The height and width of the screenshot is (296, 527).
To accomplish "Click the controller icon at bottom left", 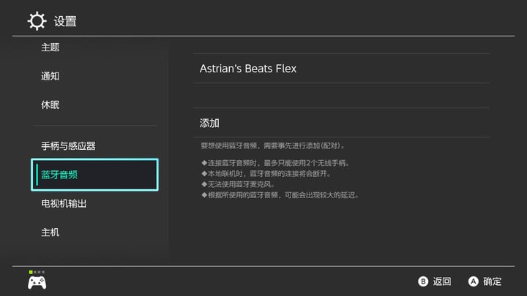I will coord(37,283).
